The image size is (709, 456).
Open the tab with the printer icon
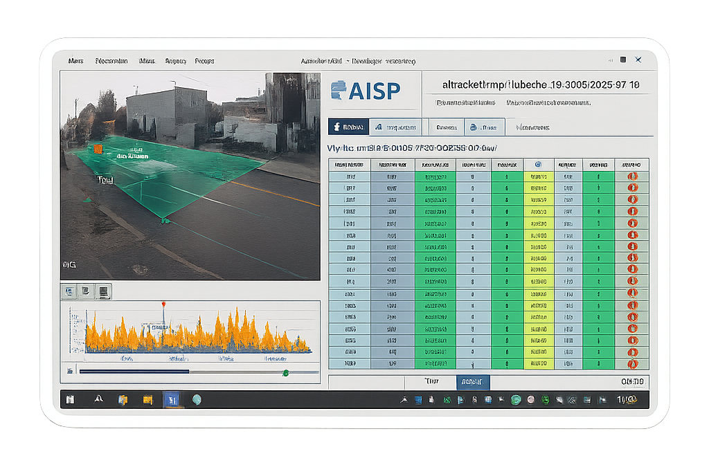[x=484, y=127]
